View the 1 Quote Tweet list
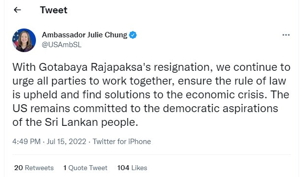The height and width of the screenshot is (177, 305). [x=86, y=168]
